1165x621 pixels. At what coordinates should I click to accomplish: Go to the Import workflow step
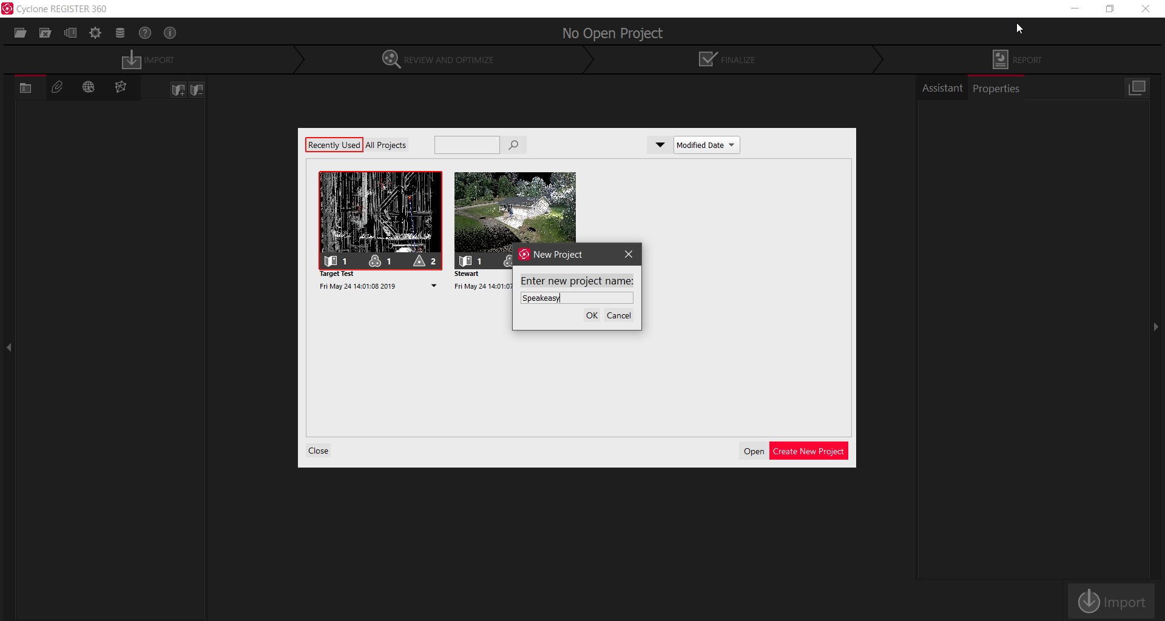point(148,59)
